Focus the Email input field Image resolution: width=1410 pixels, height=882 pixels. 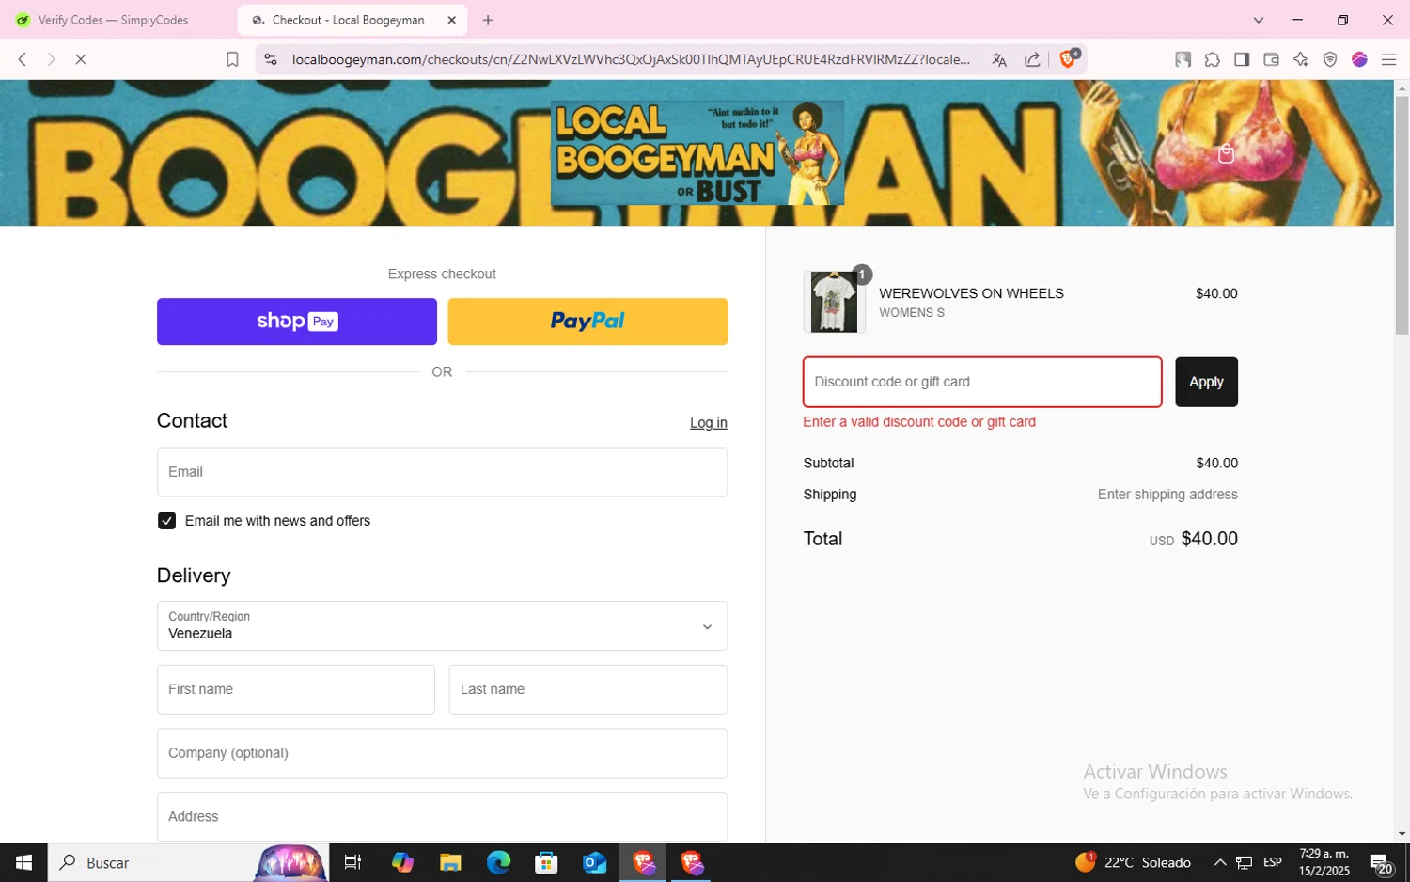click(442, 472)
